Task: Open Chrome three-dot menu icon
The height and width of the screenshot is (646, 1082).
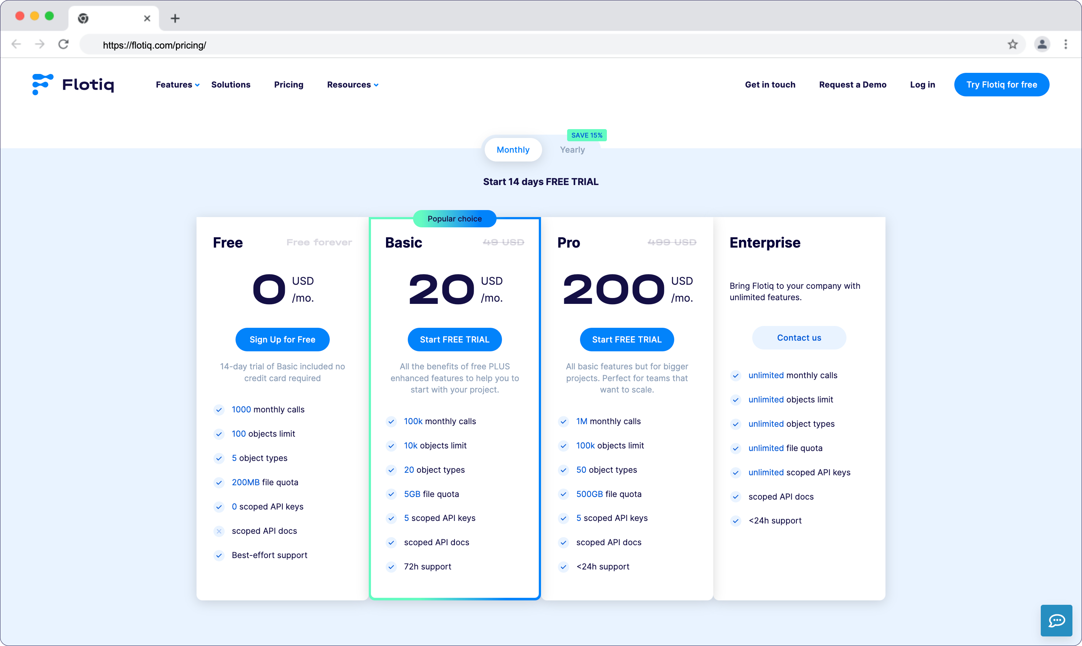Action: pyautogui.click(x=1065, y=45)
